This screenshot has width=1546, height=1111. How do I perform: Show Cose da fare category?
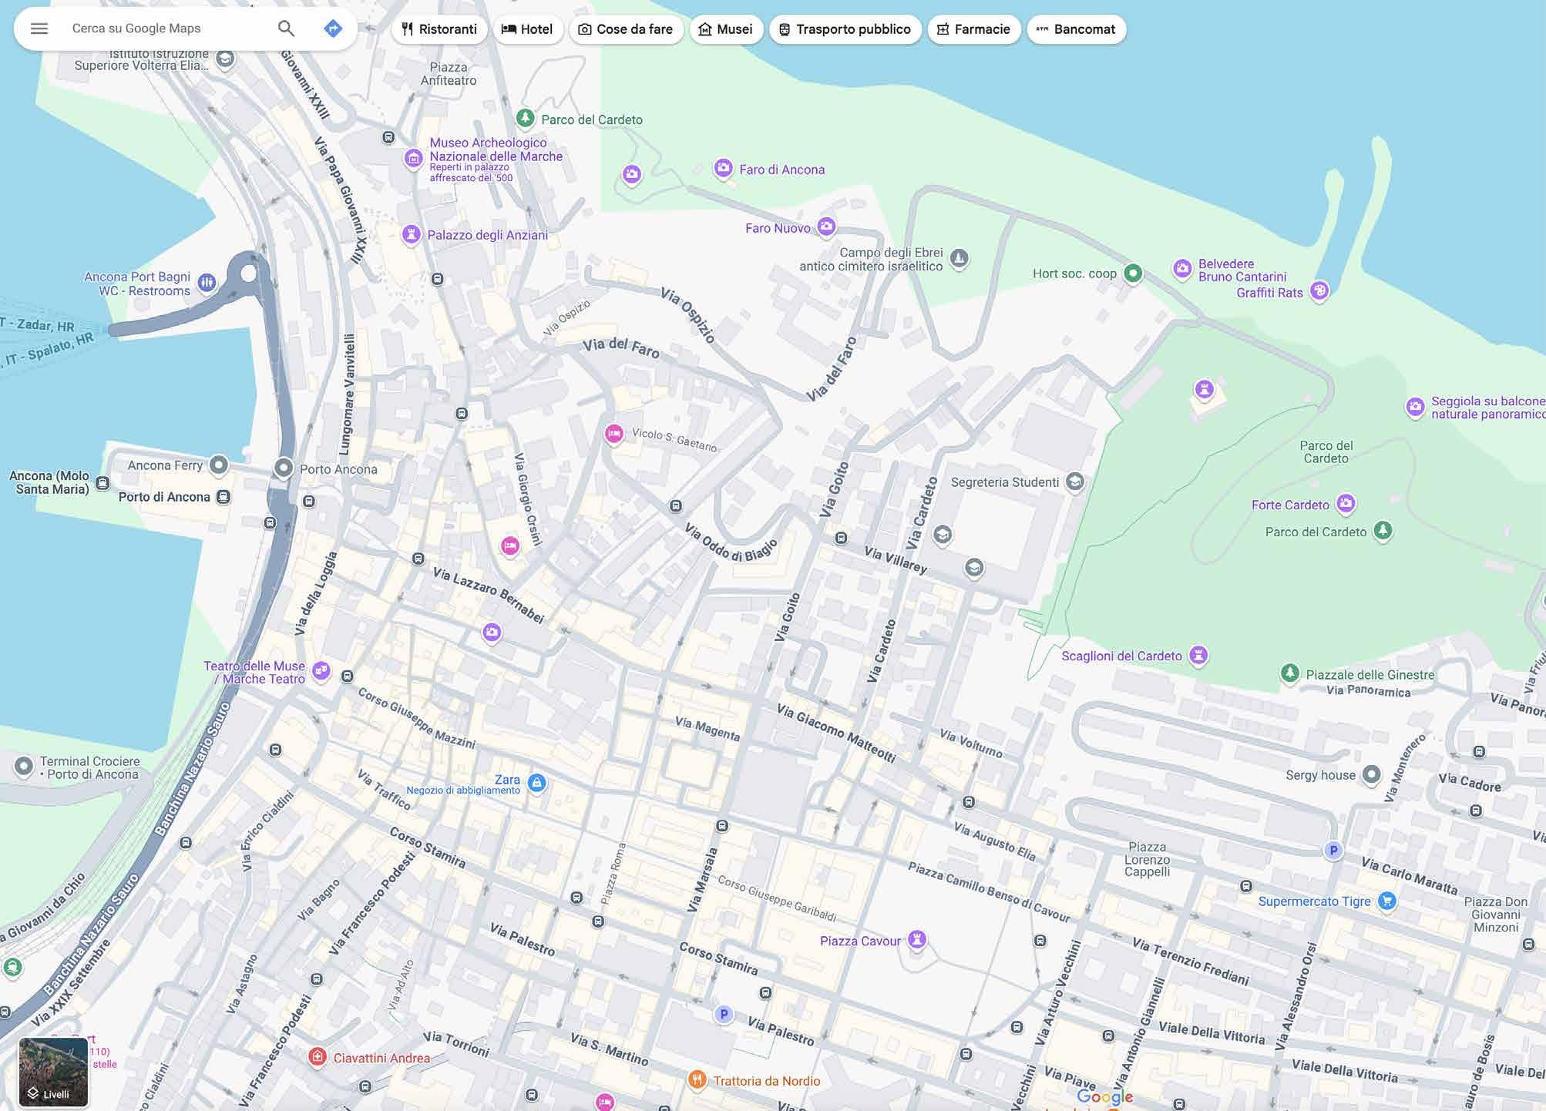[626, 29]
